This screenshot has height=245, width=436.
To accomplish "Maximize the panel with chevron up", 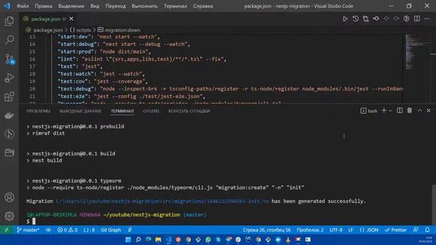I will 420,110.
